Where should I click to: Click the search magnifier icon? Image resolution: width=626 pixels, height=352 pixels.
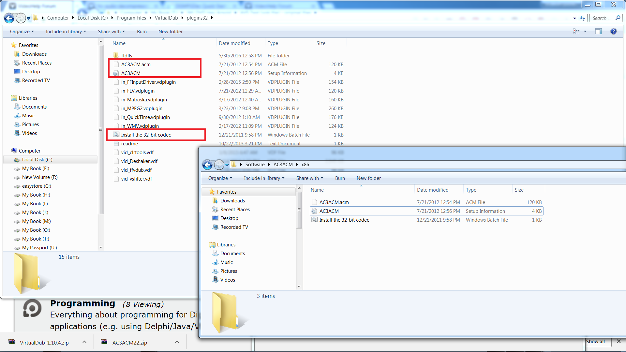click(x=618, y=18)
